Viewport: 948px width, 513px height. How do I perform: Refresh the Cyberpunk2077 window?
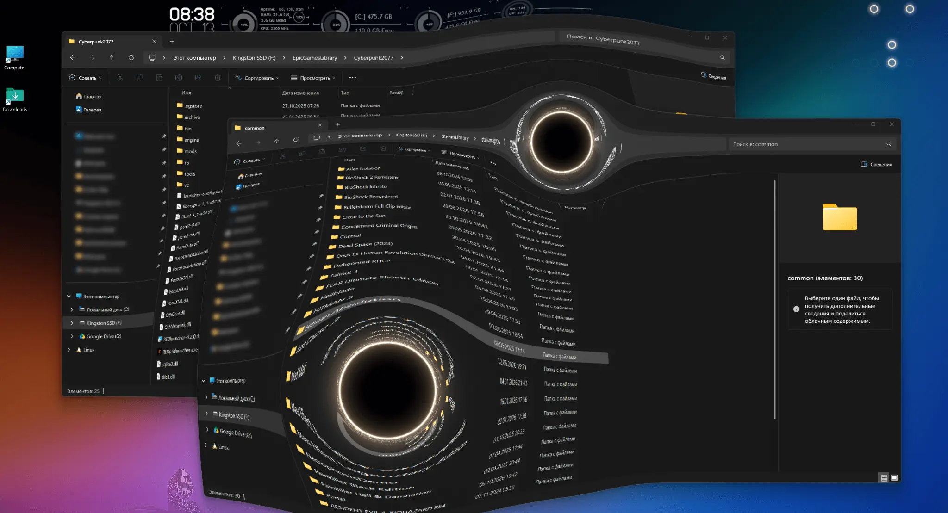pos(131,58)
